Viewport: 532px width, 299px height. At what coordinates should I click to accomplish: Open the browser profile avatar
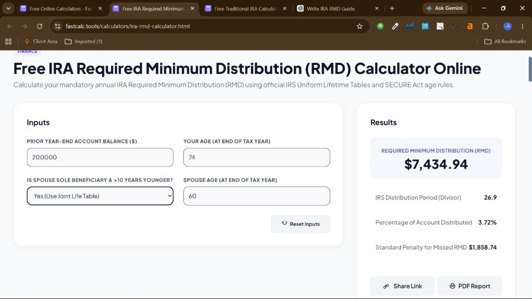(508, 26)
